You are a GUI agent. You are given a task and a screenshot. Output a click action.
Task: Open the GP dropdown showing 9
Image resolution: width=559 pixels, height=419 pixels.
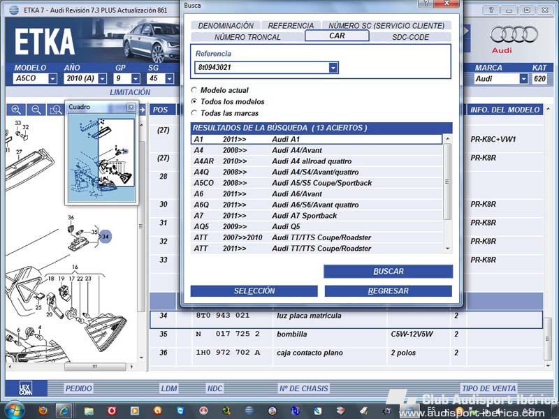pyautogui.click(x=136, y=78)
